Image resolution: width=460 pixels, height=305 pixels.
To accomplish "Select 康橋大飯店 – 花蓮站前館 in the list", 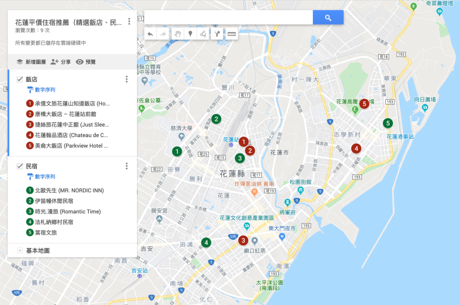I will [61, 114].
